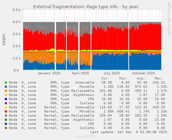This screenshot has width=172, height=140.
Task: Click the brown Normal Isolate legend swatch
Action: click(6, 128)
